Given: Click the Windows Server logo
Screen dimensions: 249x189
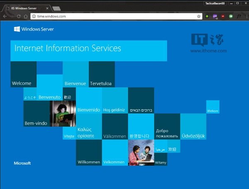Looking at the screenshot, I should tap(34, 29).
